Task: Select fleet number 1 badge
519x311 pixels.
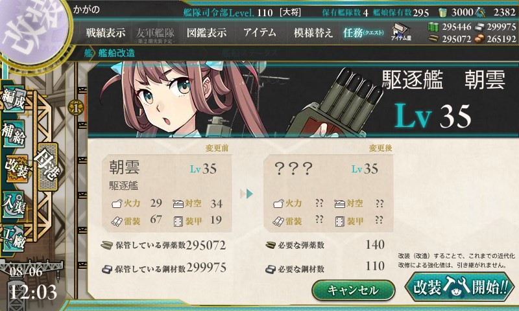Action: pyautogui.click(x=76, y=108)
